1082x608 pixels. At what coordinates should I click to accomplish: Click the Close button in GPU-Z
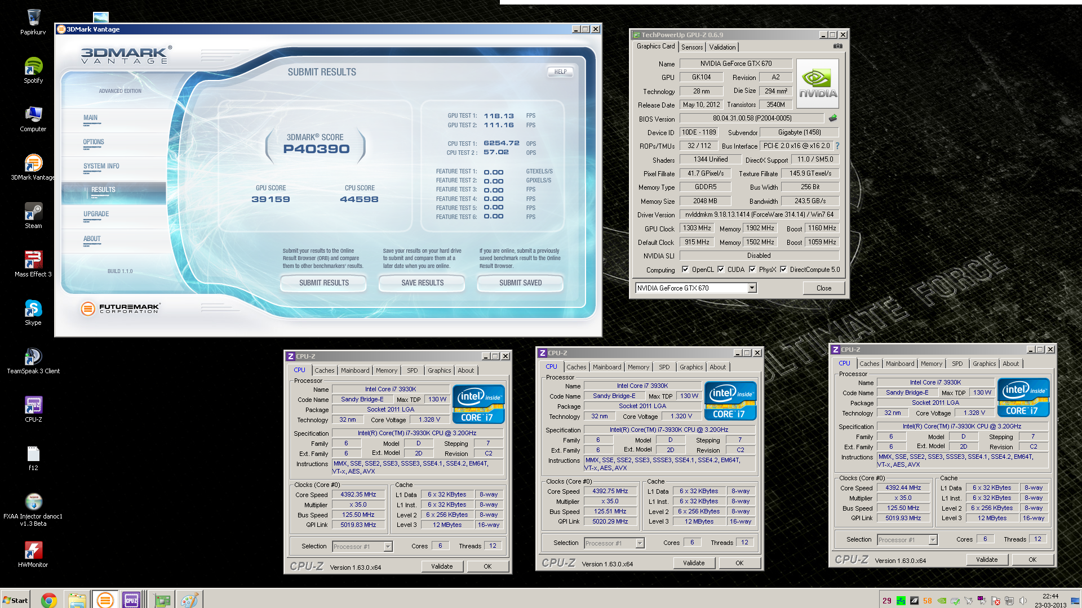tap(824, 288)
